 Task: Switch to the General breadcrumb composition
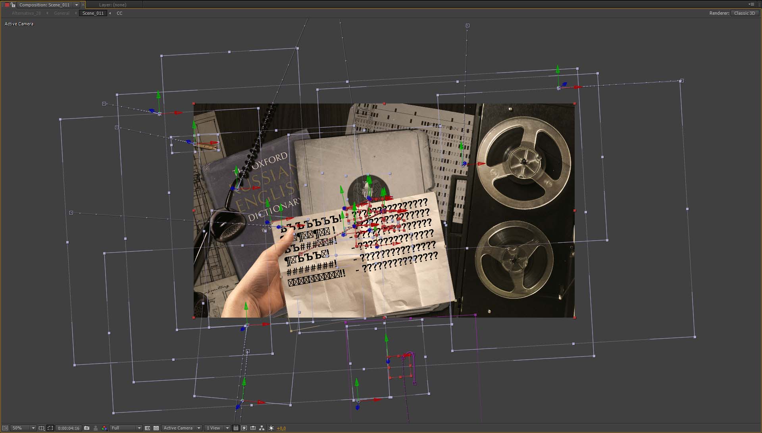pos(62,13)
